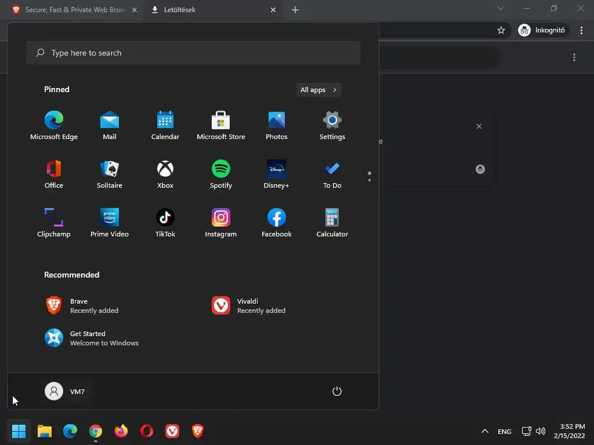Image resolution: width=594 pixels, height=445 pixels.
Task: Open volume control in system tray
Action: 541,431
